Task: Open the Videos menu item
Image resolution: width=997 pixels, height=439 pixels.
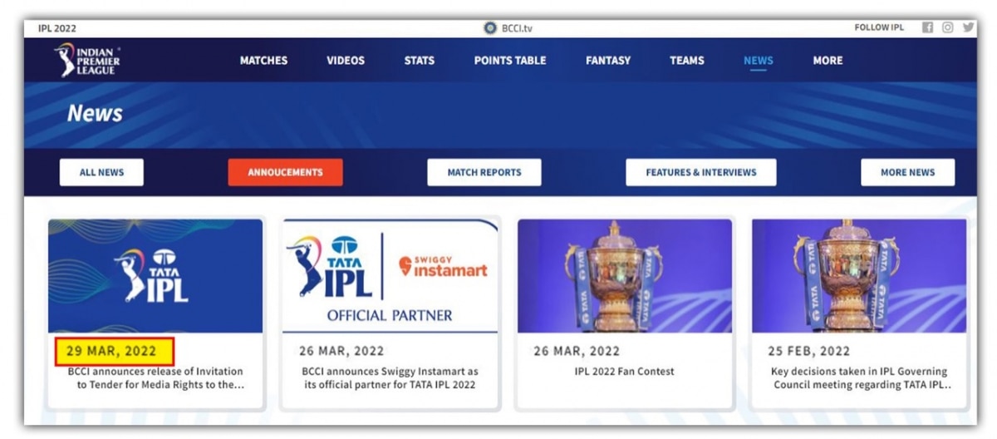Action: click(346, 61)
